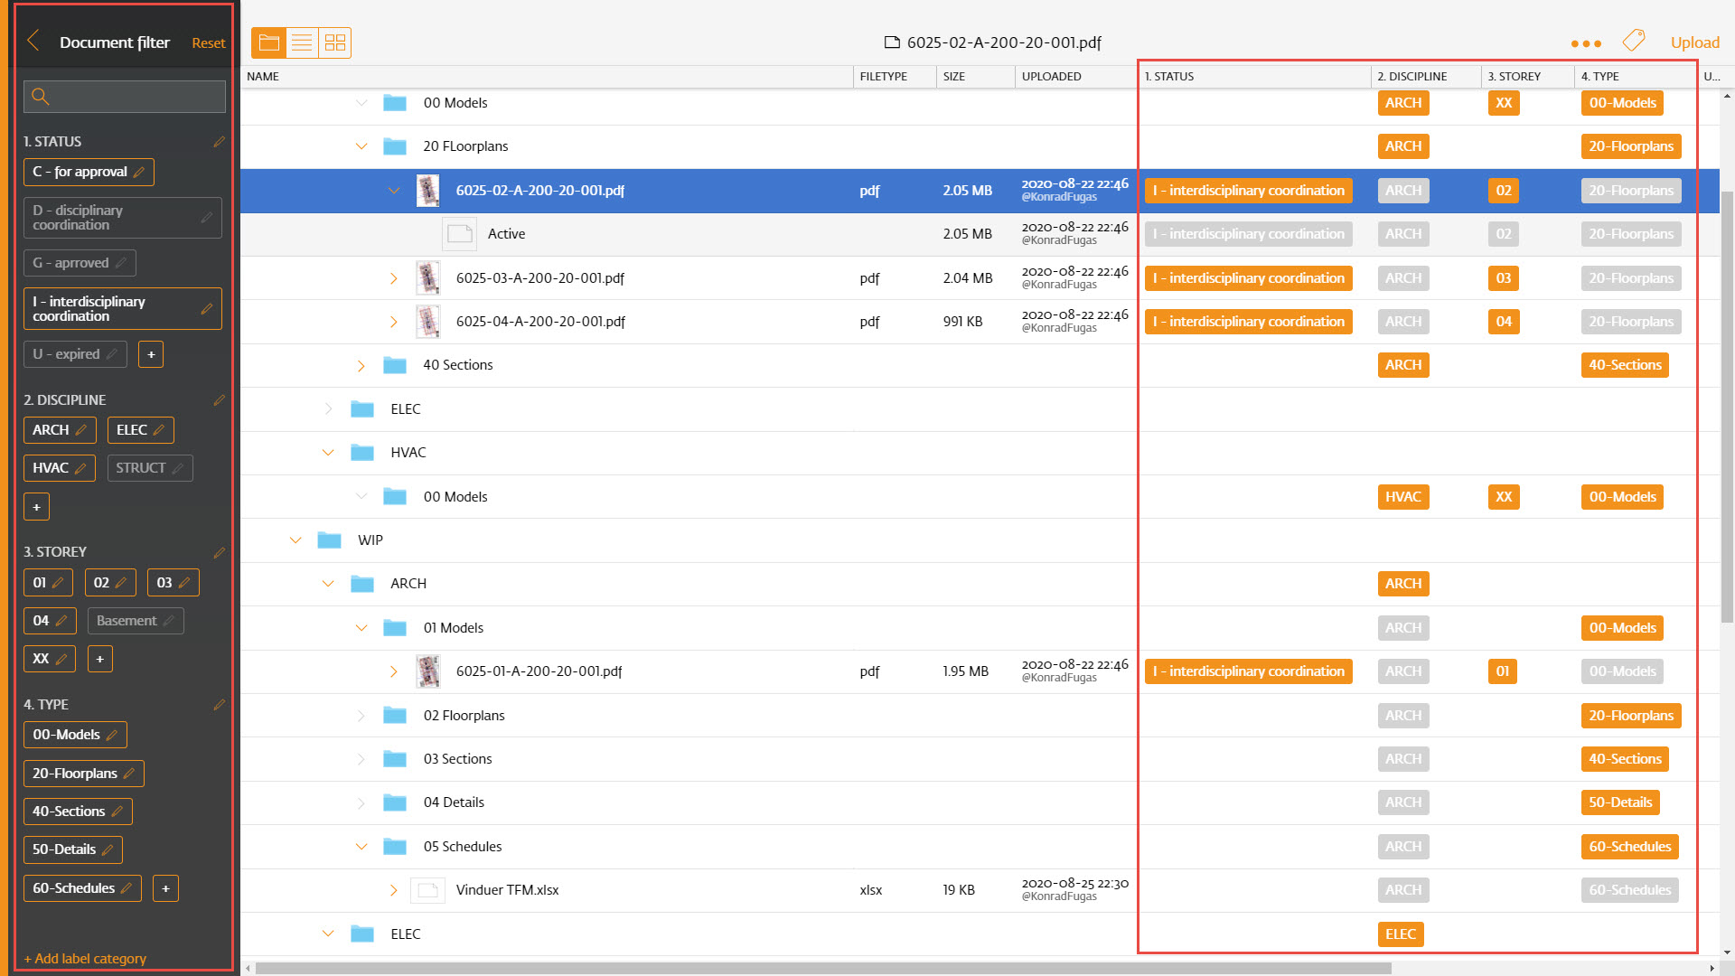
Task: Click the horizontal scrollbar at bottom
Action: tap(822, 968)
